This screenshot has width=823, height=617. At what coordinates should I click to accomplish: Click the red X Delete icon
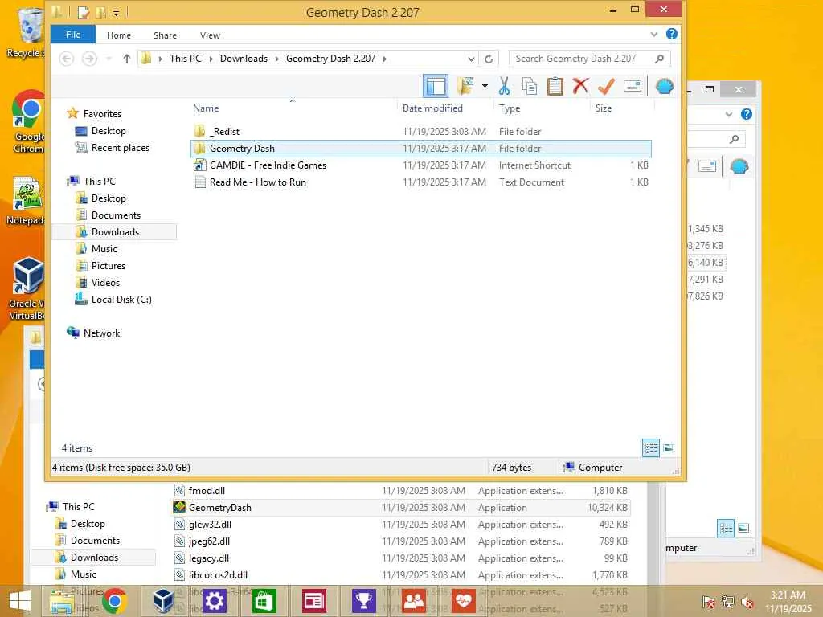coord(580,86)
